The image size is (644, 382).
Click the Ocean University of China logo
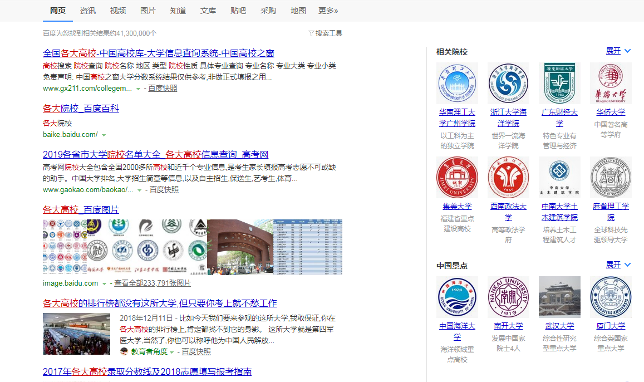tap(457, 297)
